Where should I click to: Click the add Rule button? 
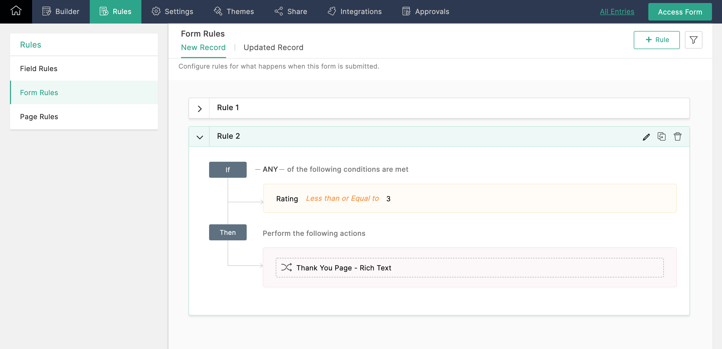tap(656, 40)
